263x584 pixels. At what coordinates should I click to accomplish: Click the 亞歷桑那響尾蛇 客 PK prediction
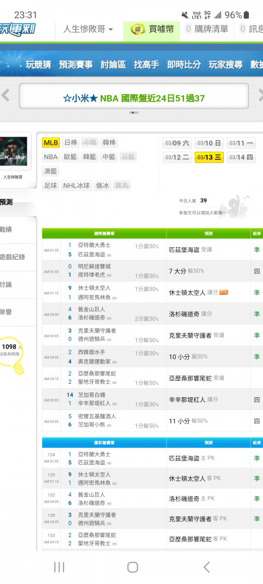[198, 538]
